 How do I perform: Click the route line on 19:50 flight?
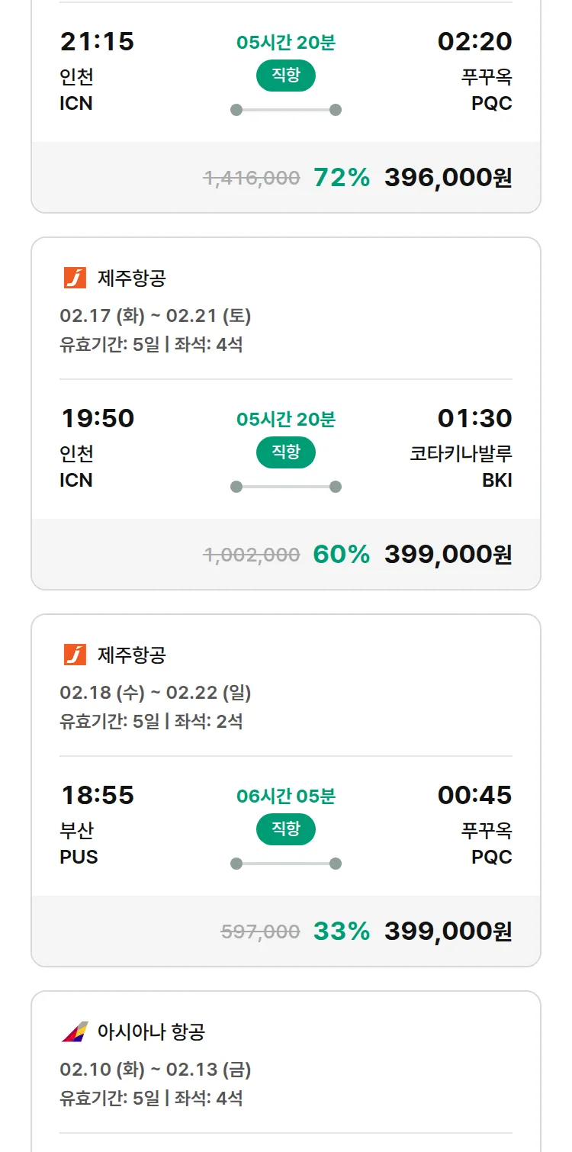coord(285,487)
